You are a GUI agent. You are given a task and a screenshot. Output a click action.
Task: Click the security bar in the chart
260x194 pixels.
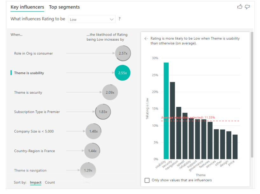(172, 121)
